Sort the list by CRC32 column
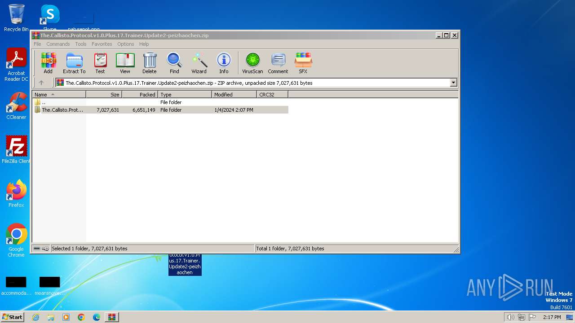575x323 pixels. pos(272,95)
